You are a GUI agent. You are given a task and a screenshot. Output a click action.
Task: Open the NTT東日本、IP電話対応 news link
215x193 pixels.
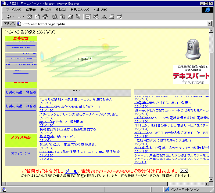click(172, 148)
